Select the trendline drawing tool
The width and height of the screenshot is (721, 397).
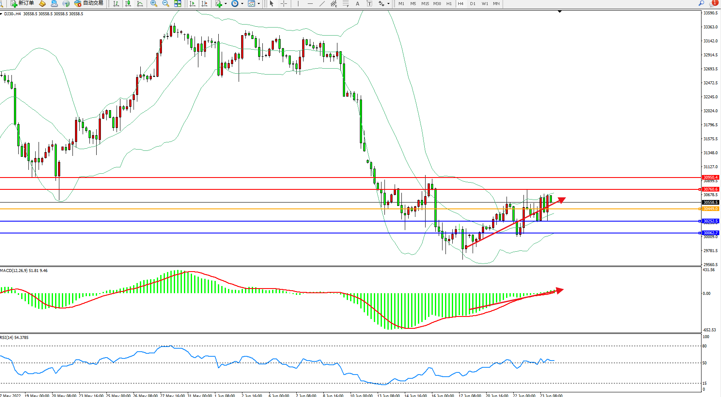click(322, 3)
